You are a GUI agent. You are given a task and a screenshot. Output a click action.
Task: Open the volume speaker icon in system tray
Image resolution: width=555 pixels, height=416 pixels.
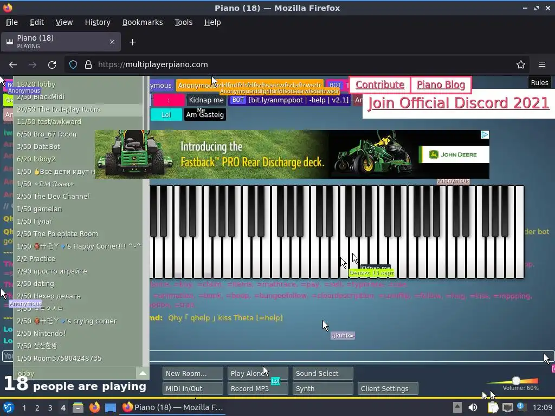tap(473, 407)
